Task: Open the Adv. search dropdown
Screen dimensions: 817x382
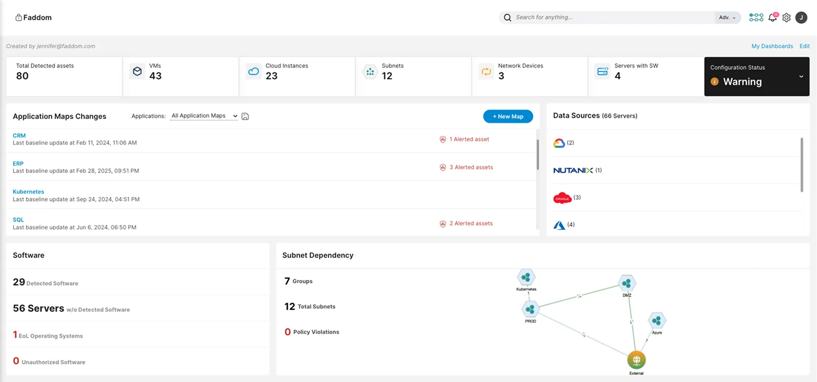Action: (727, 18)
